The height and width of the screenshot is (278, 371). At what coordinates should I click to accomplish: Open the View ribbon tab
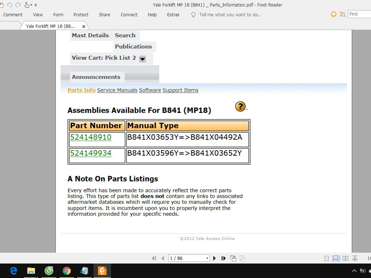pyautogui.click(x=38, y=14)
